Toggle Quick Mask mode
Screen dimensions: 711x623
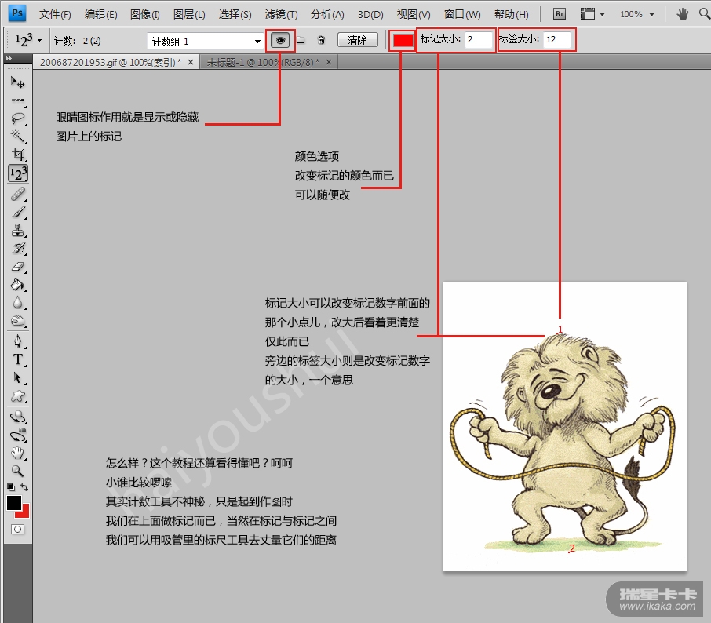click(18, 529)
